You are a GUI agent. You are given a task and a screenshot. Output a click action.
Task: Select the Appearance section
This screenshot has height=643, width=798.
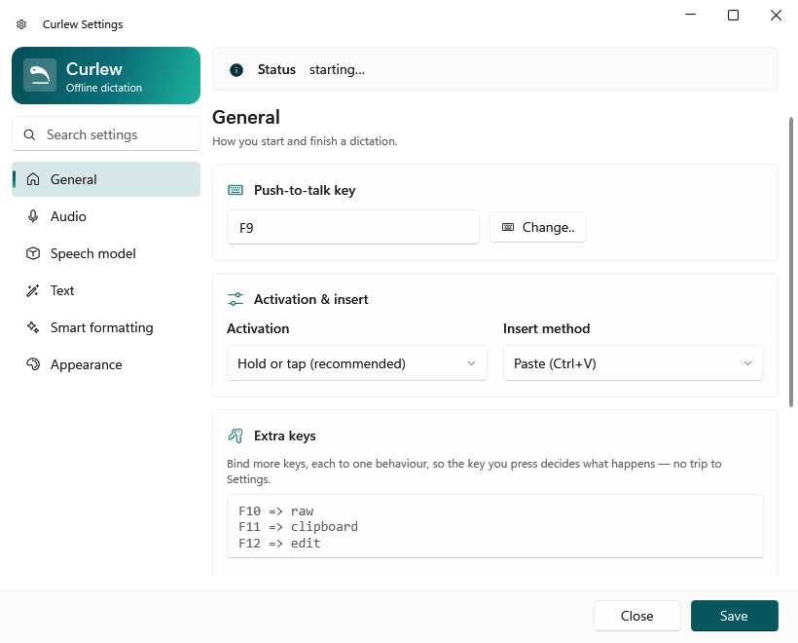(x=106, y=364)
